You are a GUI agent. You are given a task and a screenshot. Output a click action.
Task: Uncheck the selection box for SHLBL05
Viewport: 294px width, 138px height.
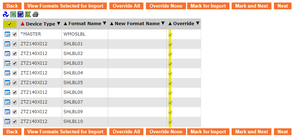[15, 83]
